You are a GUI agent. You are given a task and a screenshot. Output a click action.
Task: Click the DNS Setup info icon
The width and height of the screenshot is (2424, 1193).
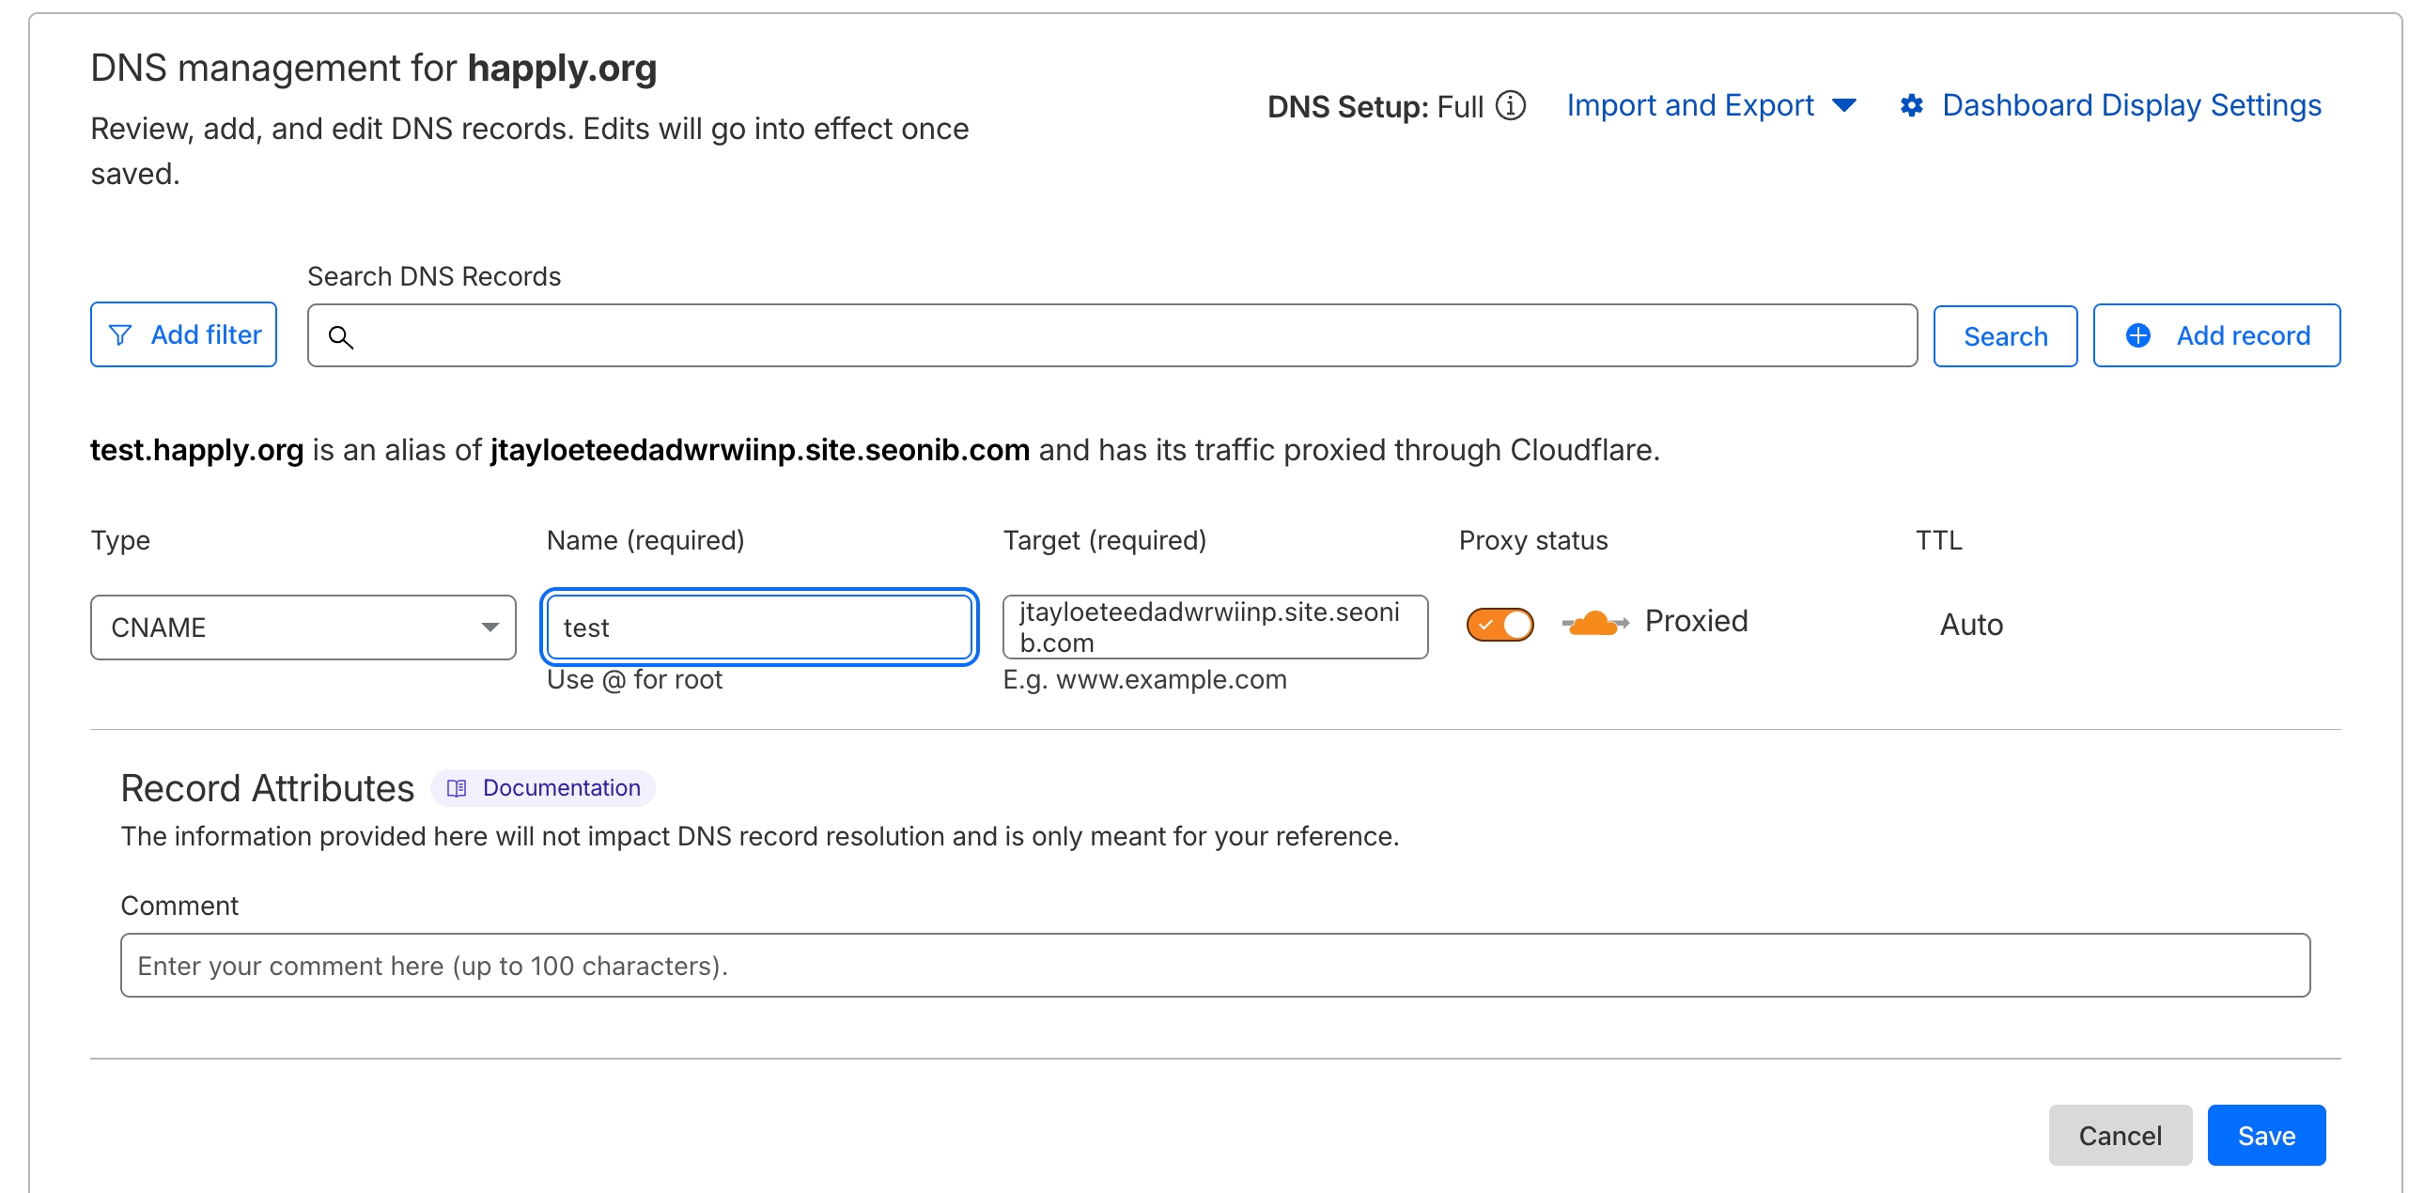click(x=1510, y=105)
